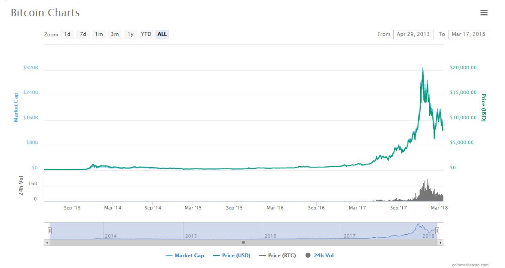Set zoom to 1m
This screenshot has width=505, height=268.
point(99,34)
